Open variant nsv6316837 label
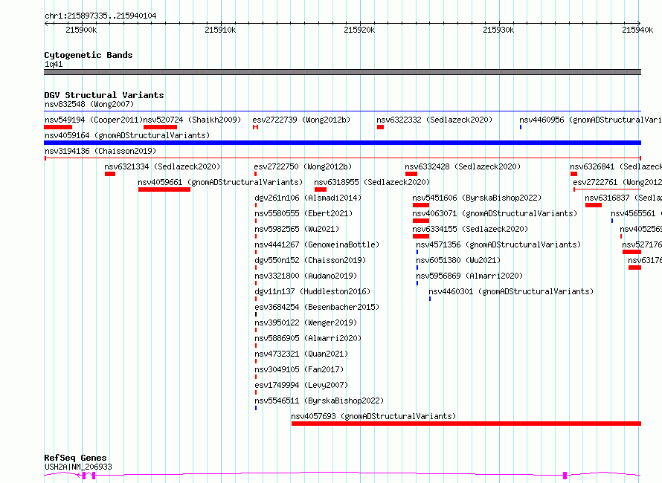Image resolution: width=662 pixels, height=483 pixels. pyautogui.click(x=623, y=198)
